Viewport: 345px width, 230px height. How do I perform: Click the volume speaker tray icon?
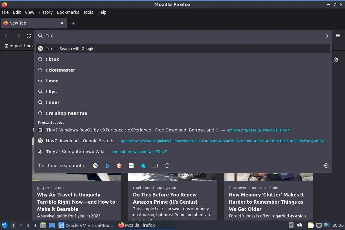pyautogui.click(x=299, y=225)
